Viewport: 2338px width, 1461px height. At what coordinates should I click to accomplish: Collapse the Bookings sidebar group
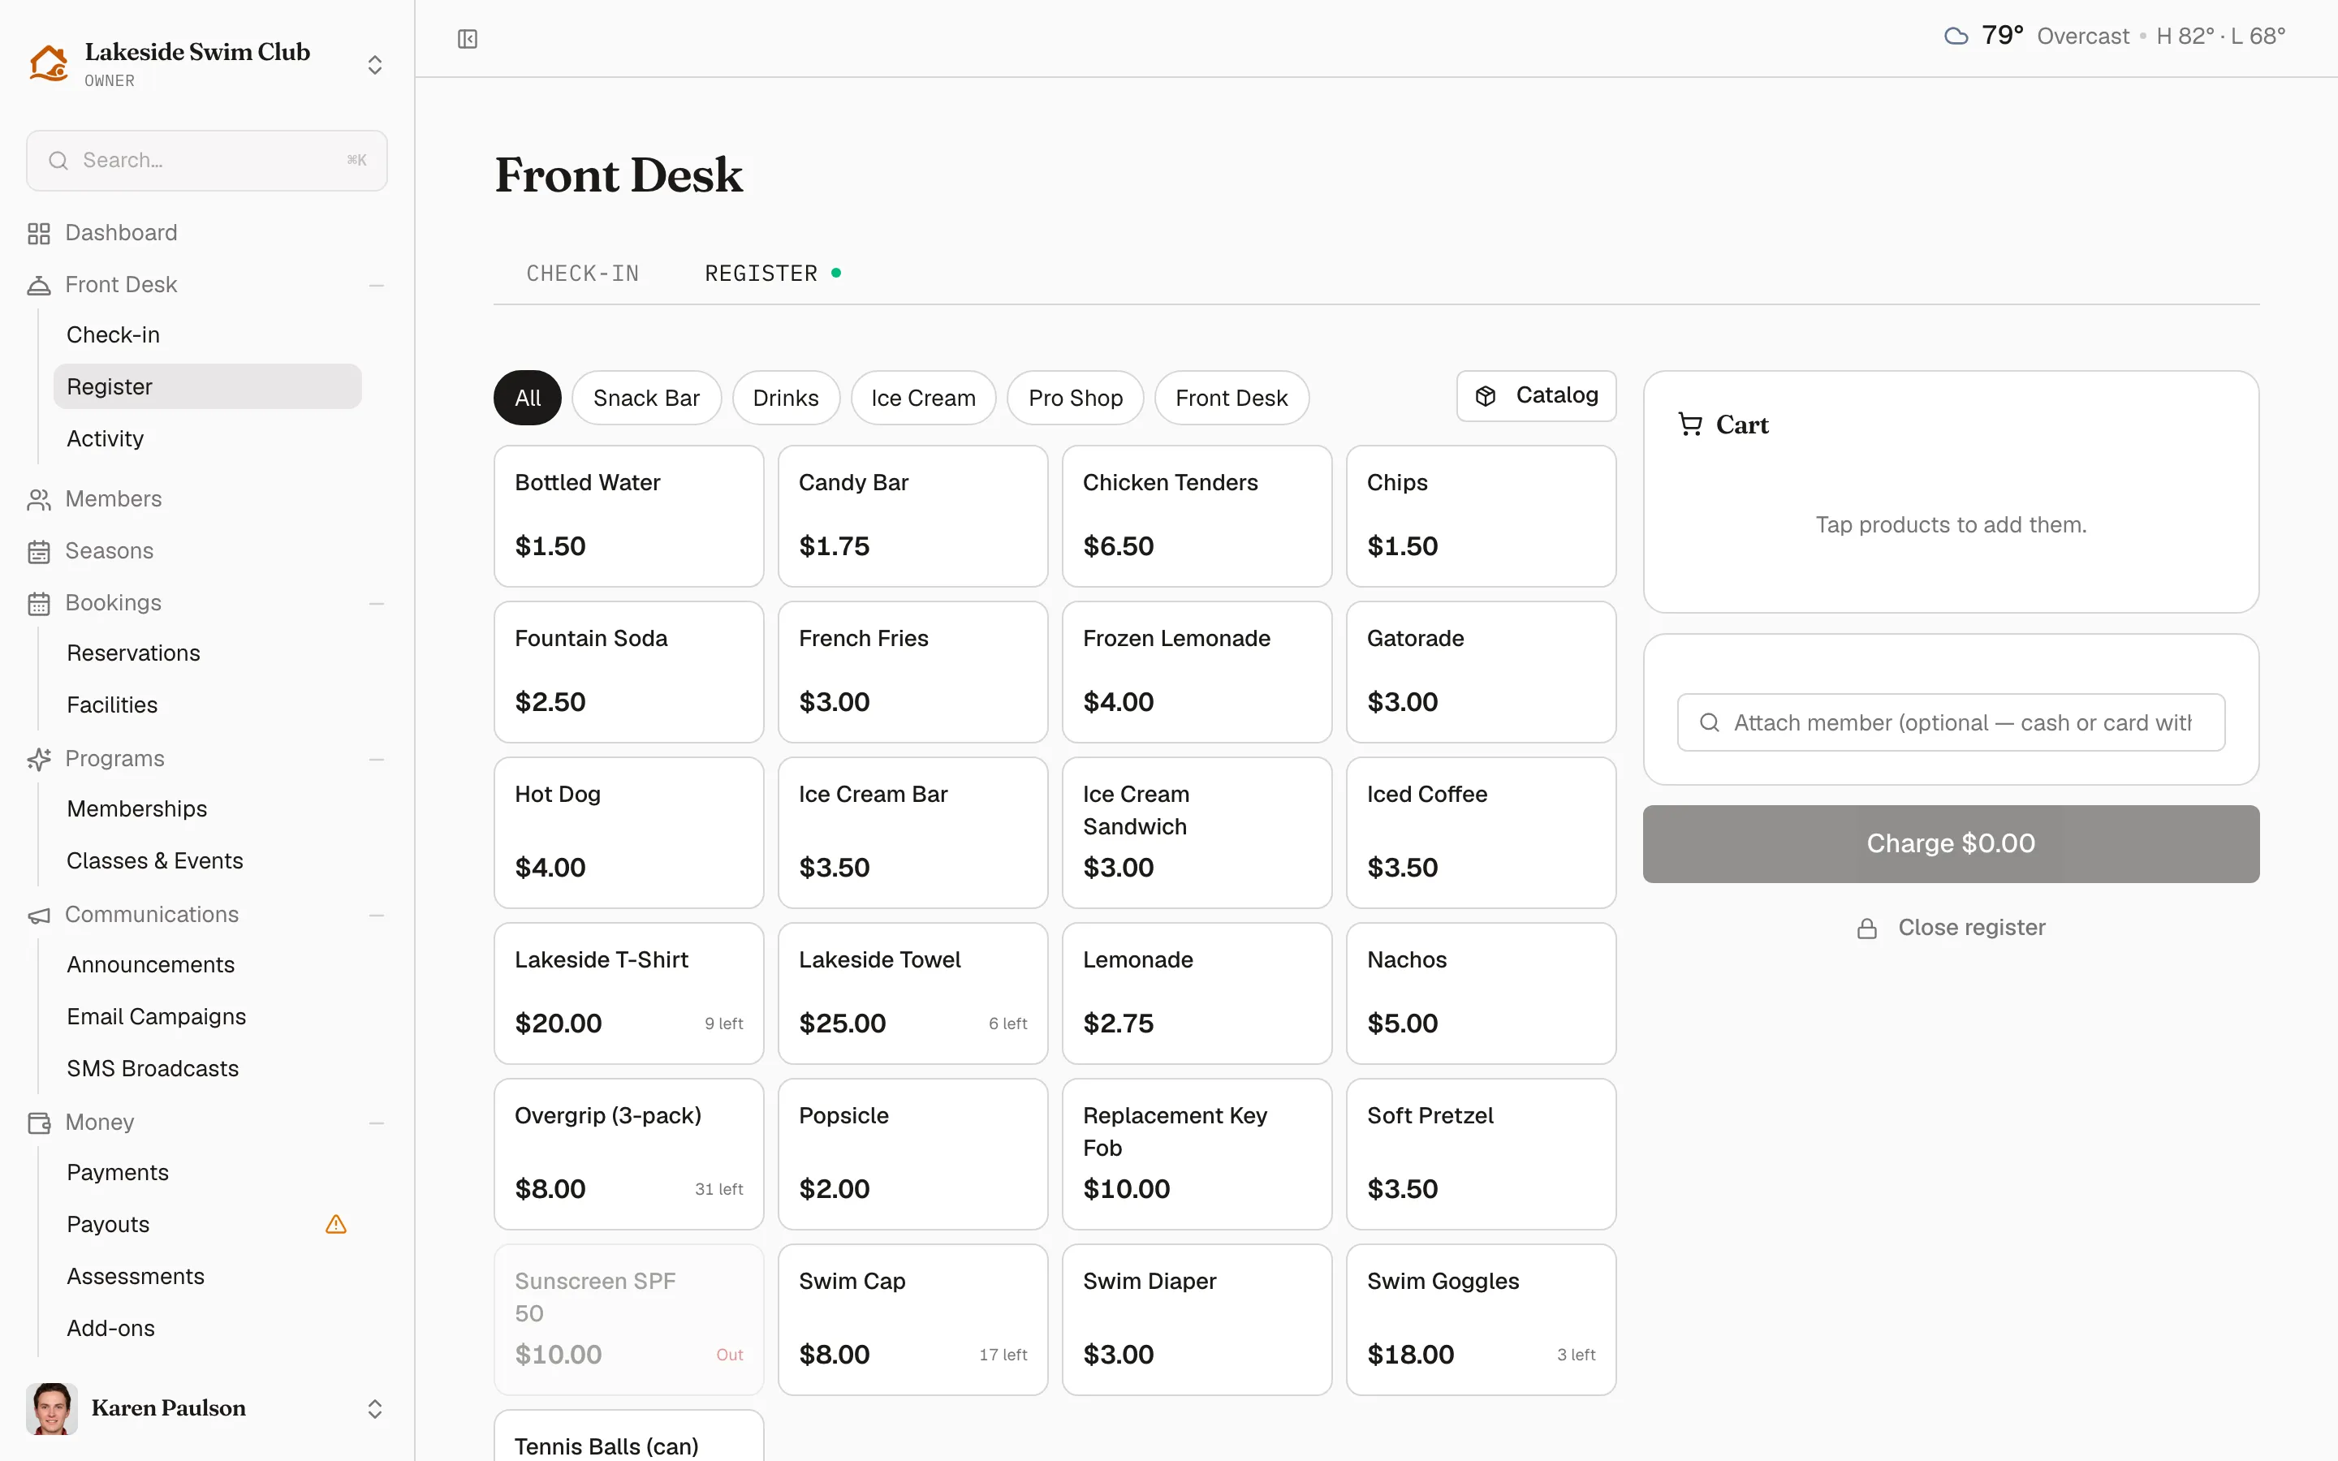(x=377, y=604)
